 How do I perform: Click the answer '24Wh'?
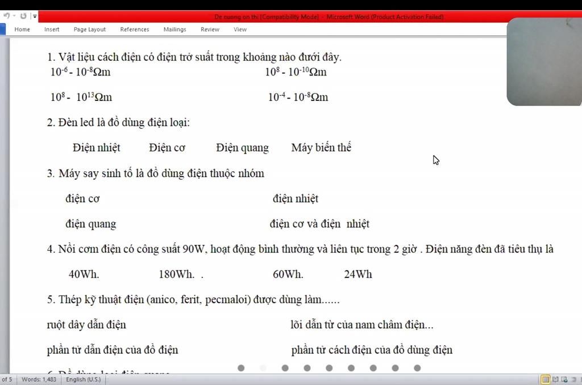(358, 274)
